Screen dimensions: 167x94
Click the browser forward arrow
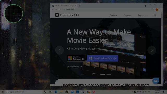click(x=56, y=10)
